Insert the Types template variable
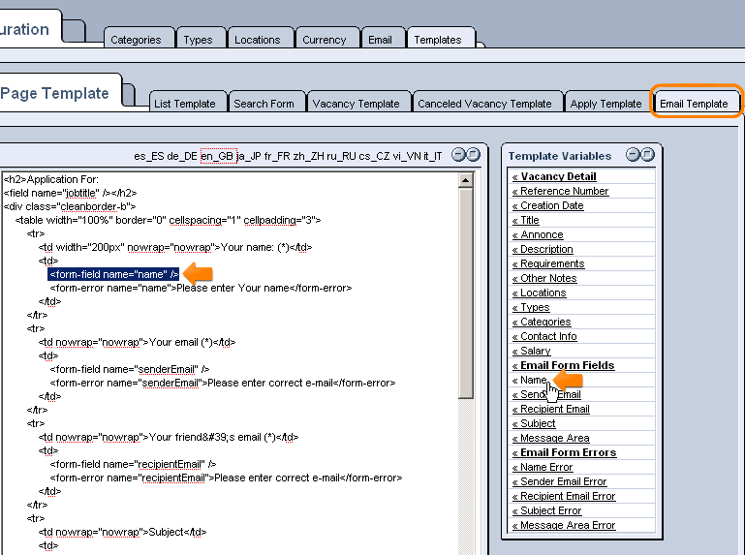The image size is (745, 555). click(x=531, y=307)
